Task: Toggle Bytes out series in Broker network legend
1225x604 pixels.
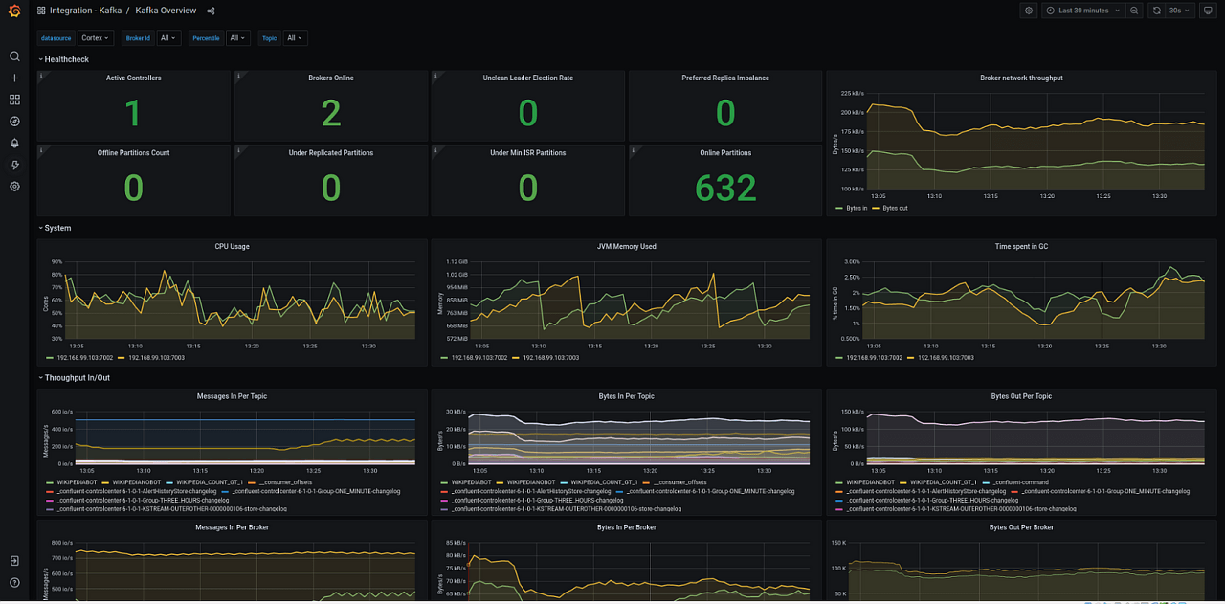Action: point(895,208)
